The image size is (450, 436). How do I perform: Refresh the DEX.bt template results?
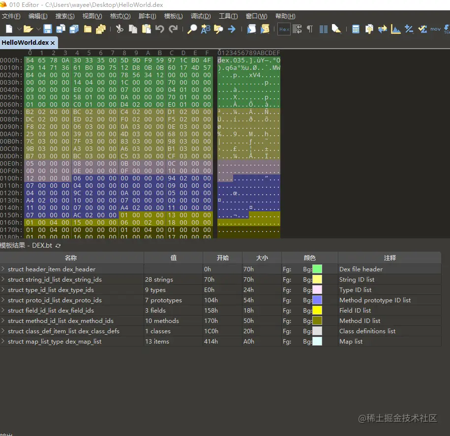click(x=58, y=246)
